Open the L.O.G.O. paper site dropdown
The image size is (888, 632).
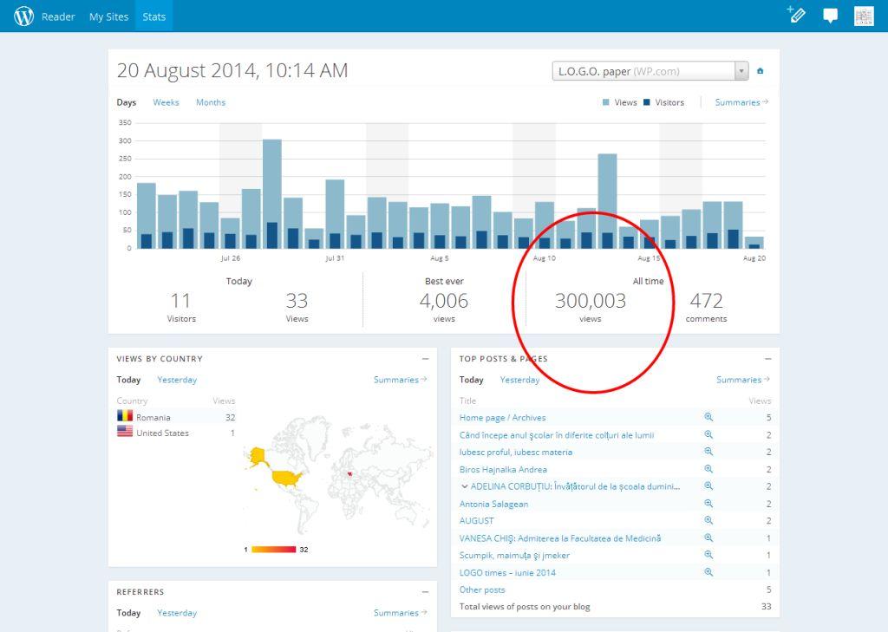pos(650,71)
